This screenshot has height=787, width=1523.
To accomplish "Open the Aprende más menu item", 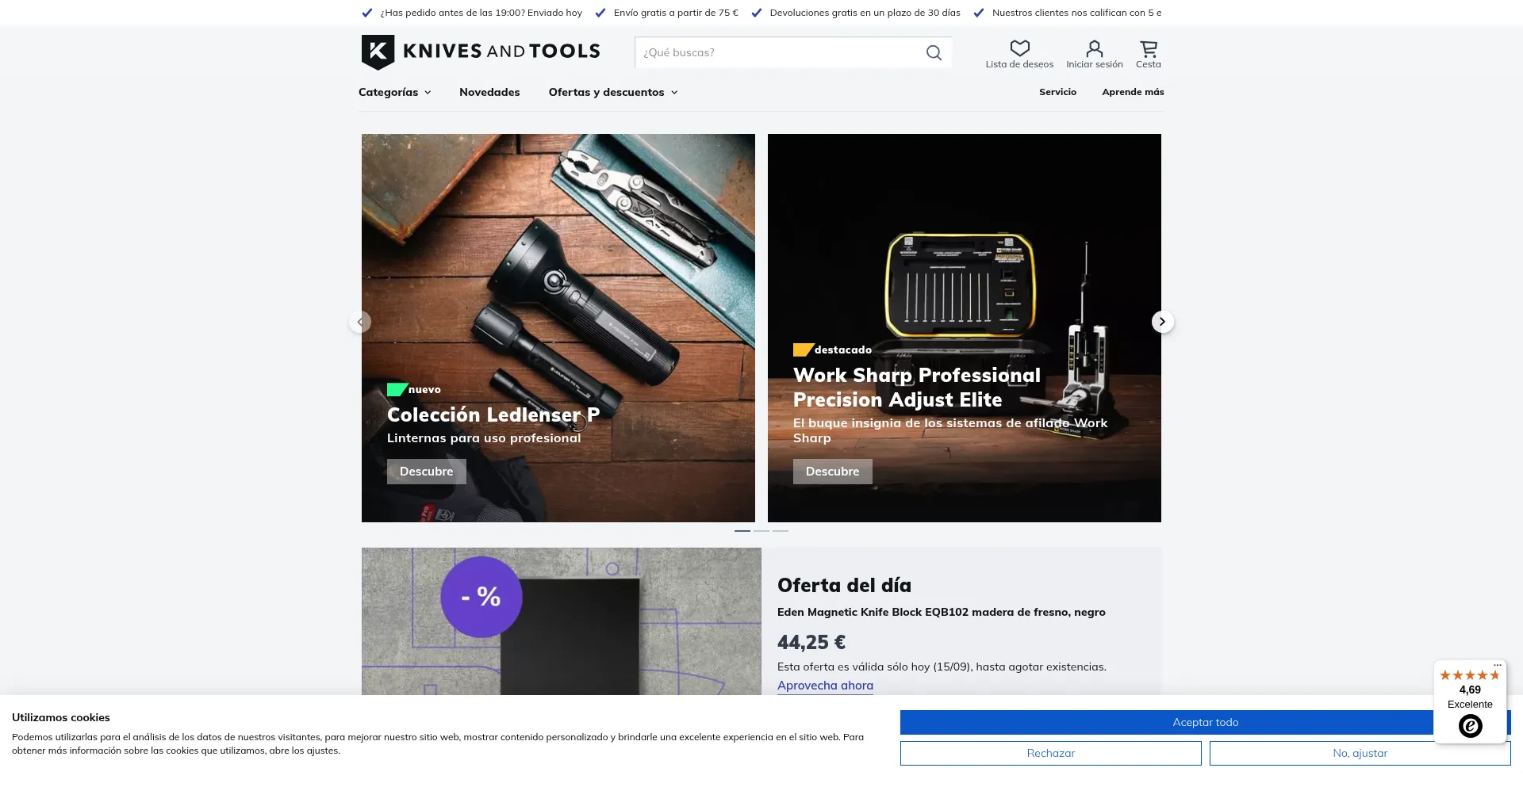I will point(1133,92).
